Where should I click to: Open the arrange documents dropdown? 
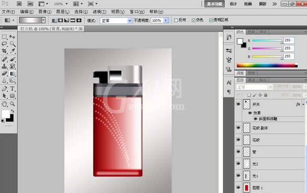pos(78,4)
